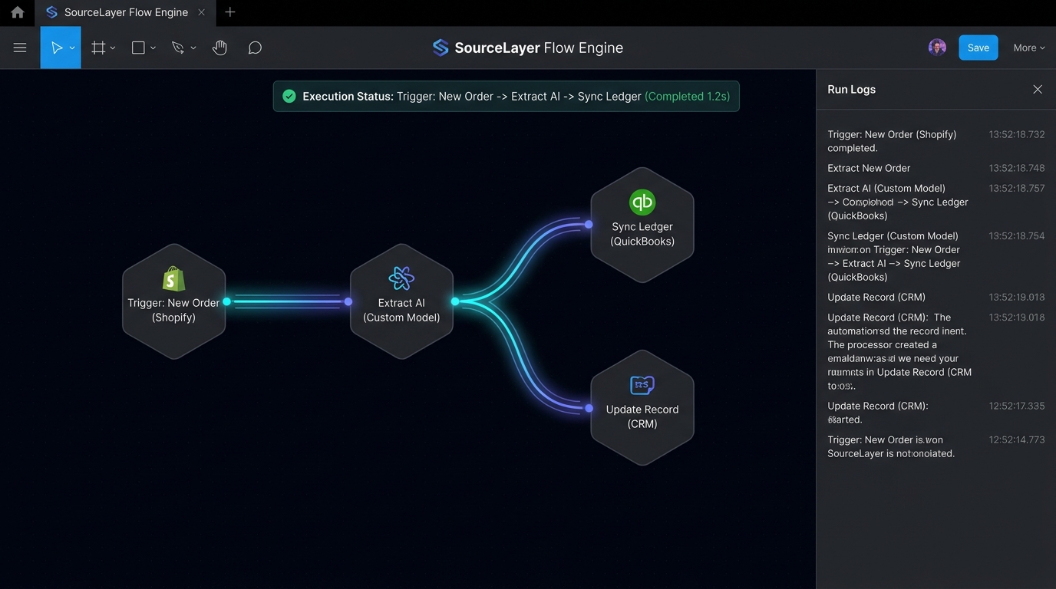Select the Rectangle shape tool
The width and height of the screenshot is (1056, 589).
pos(138,48)
